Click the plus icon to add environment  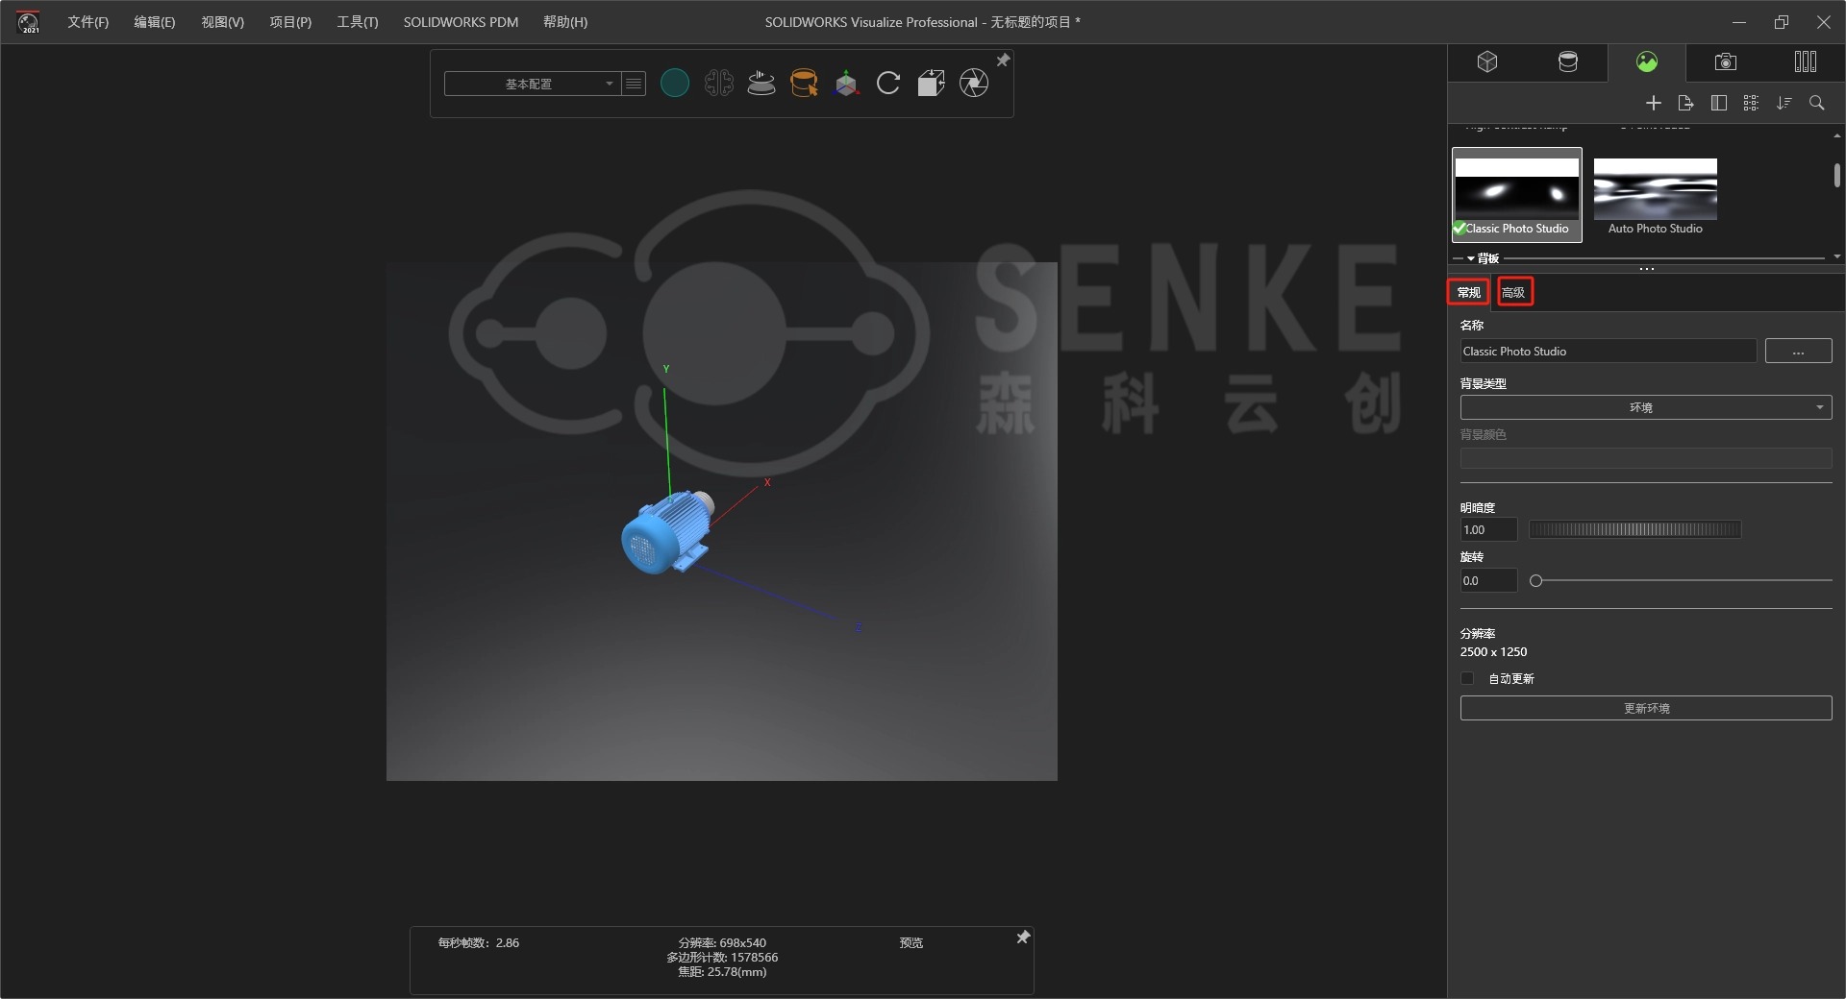pyautogui.click(x=1654, y=103)
